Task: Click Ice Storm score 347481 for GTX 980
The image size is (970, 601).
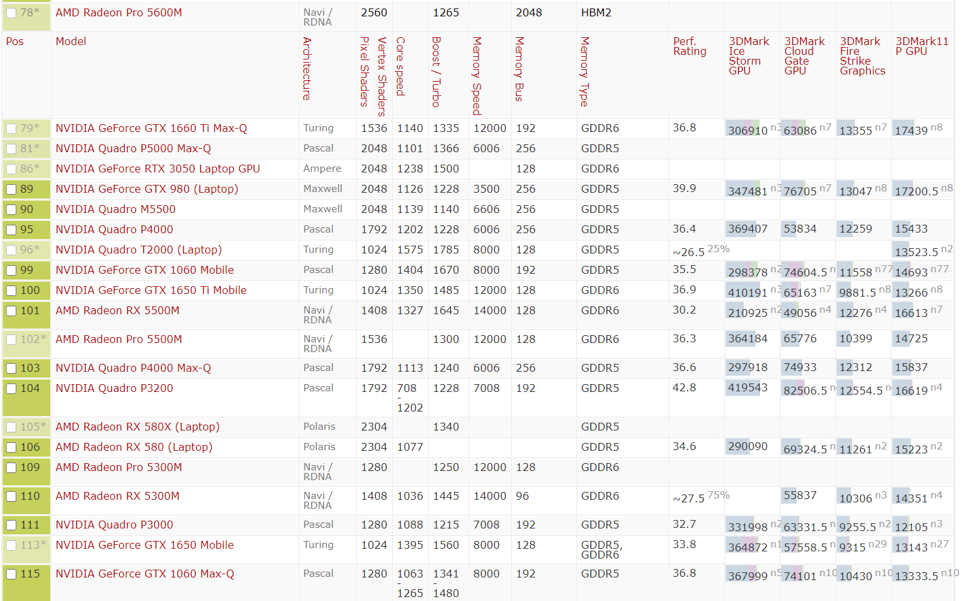Action: click(748, 191)
